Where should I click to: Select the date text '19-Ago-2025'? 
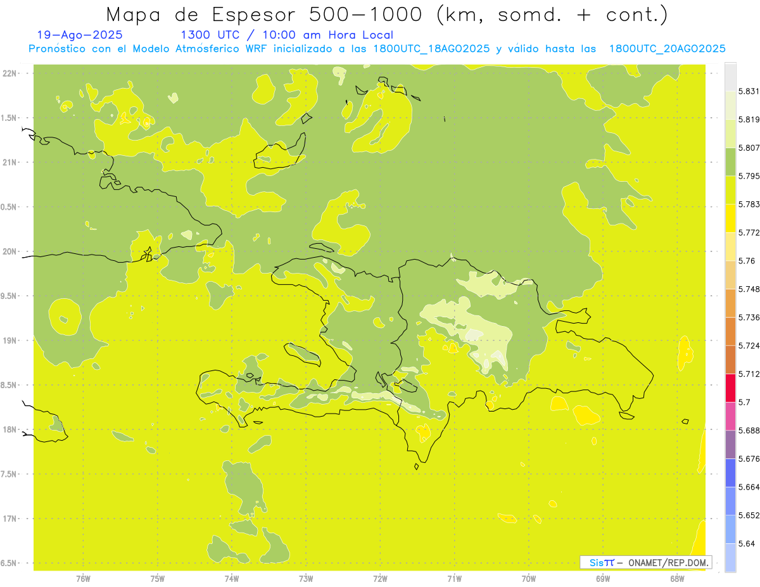tap(80, 35)
